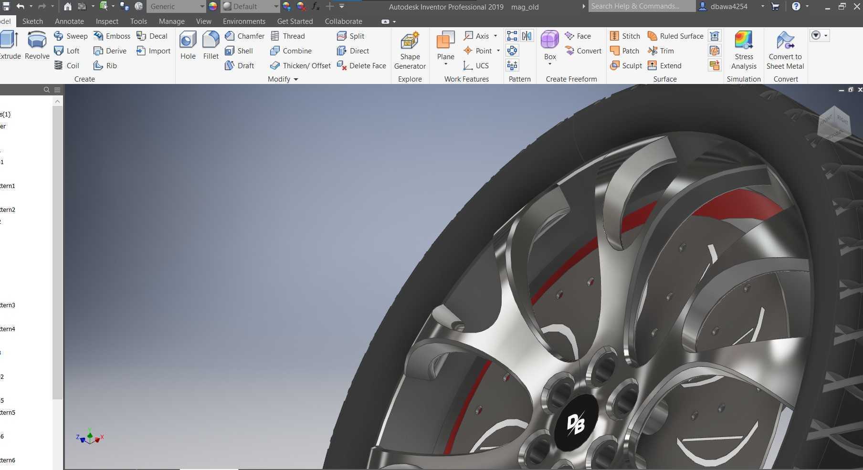Switch to the Manage tab
This screenshot has width=863, height=470.
pos(171,21)
